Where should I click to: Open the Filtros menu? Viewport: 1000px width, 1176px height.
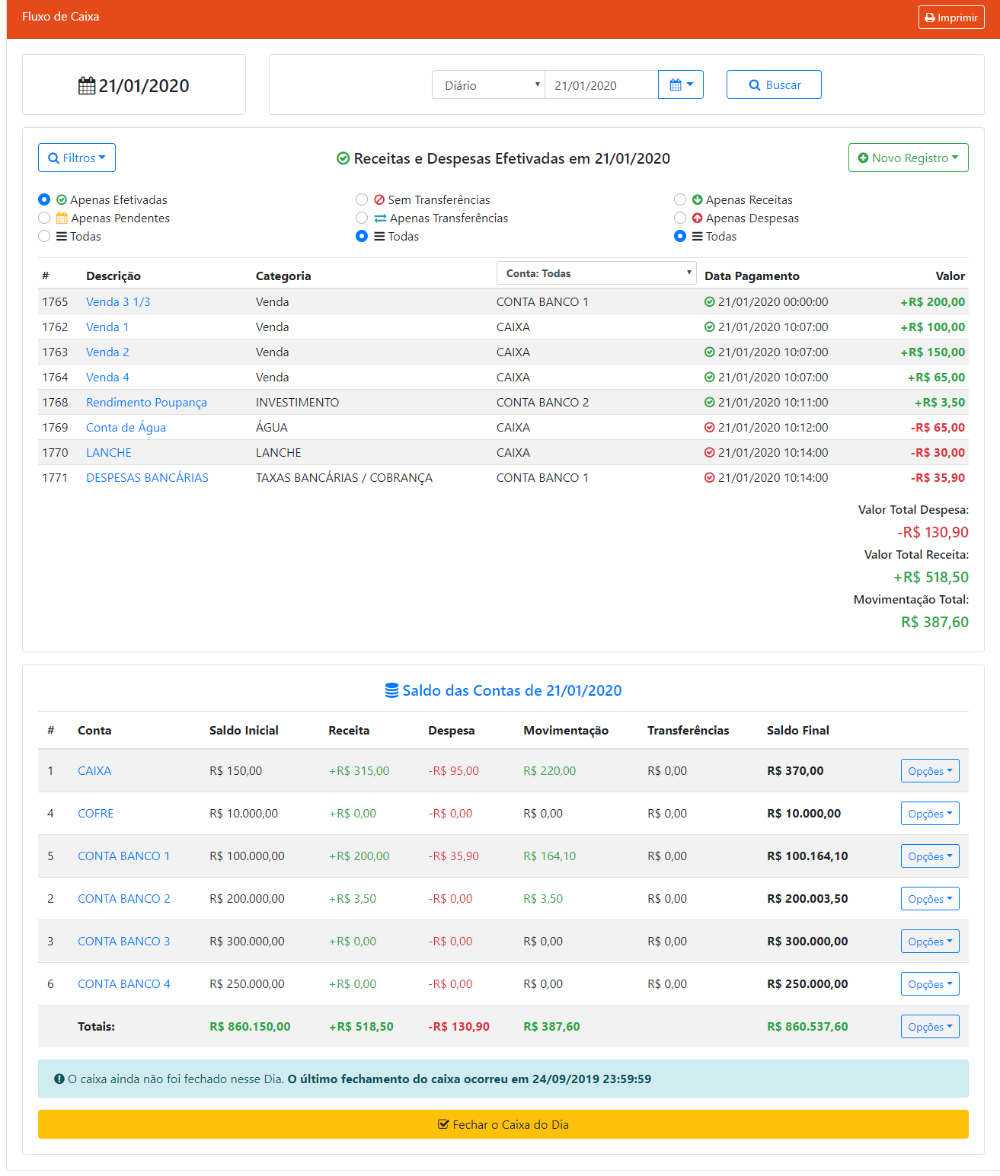coord(77,158)
